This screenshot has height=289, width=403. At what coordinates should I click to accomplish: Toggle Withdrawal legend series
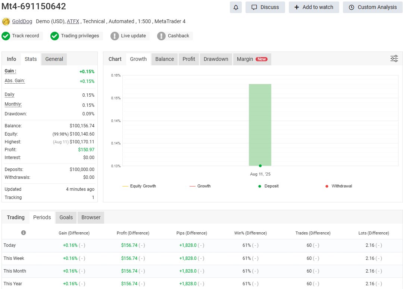coord(339,186)
